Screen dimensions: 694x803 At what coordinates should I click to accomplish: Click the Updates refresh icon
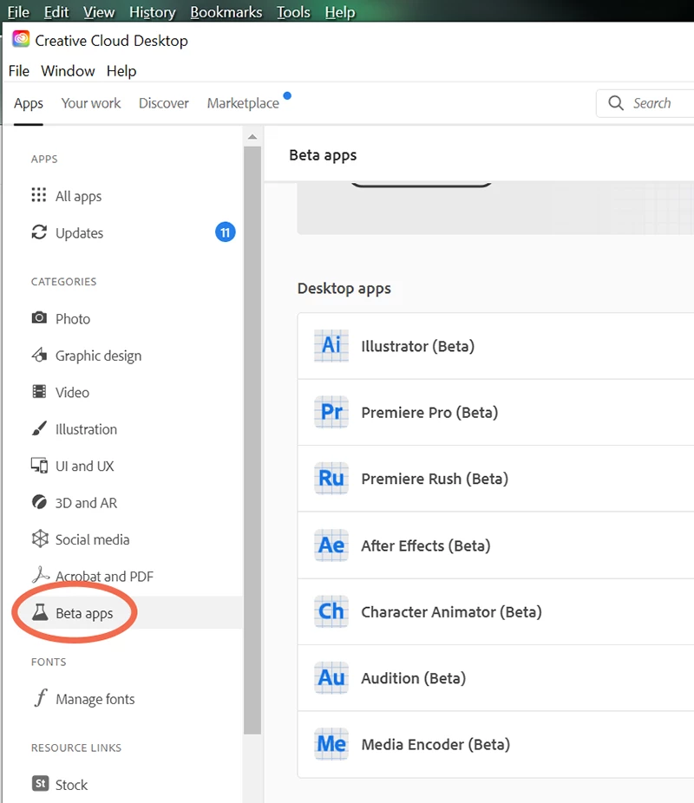[x=39, y=232]
